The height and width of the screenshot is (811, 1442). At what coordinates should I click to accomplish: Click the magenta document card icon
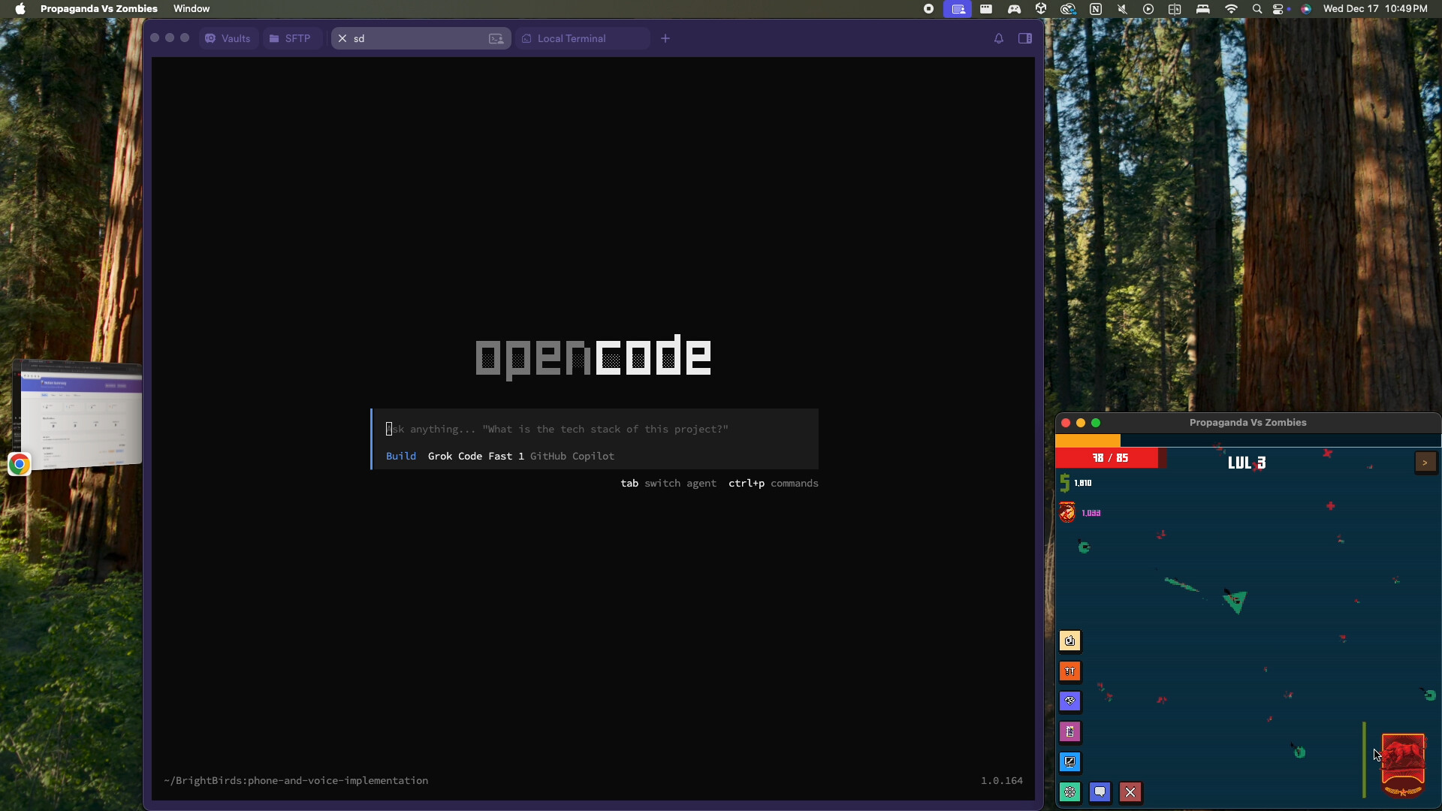(x=1069, y=731)
